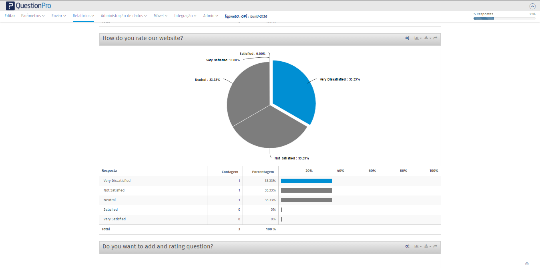Open the Relatórios dropdown menu
Image resolution: width=540 pixels, height=268 pixels.
pos(83,16)
